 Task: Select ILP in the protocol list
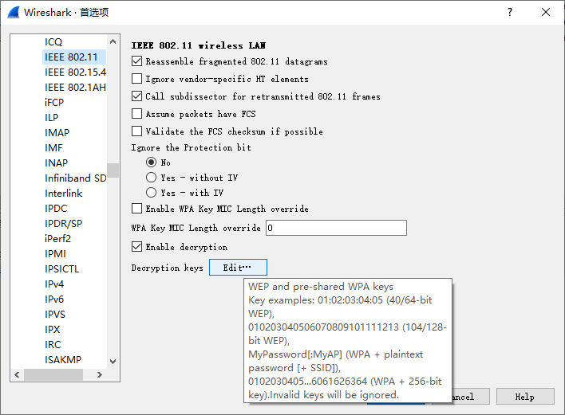(51, 118)
